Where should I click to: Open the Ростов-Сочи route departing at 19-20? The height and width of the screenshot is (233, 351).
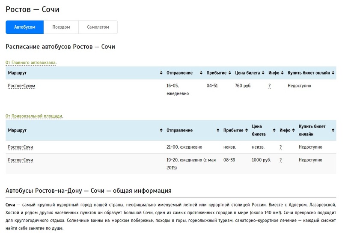tap(21, 160)
